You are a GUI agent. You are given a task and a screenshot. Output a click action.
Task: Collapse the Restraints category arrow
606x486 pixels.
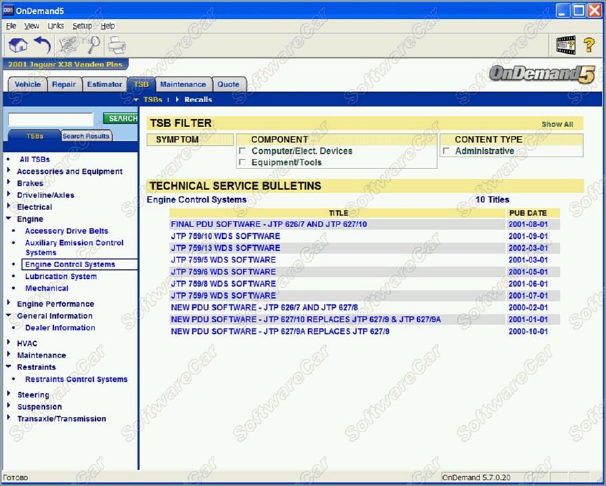(x=8, y=367)
